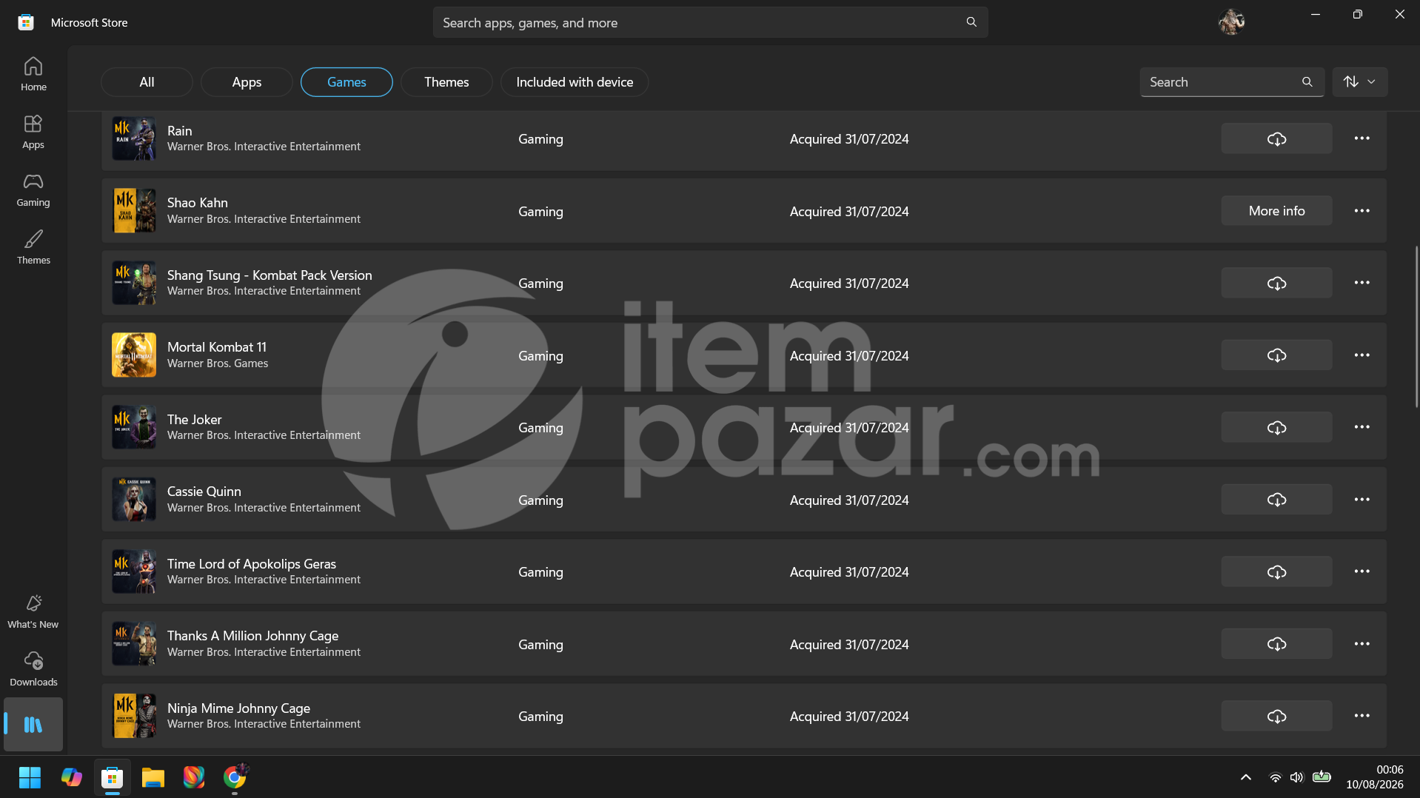Screen dimensions: 1420x798
Task: Show all library items with All tab
Action: [147, 82]
